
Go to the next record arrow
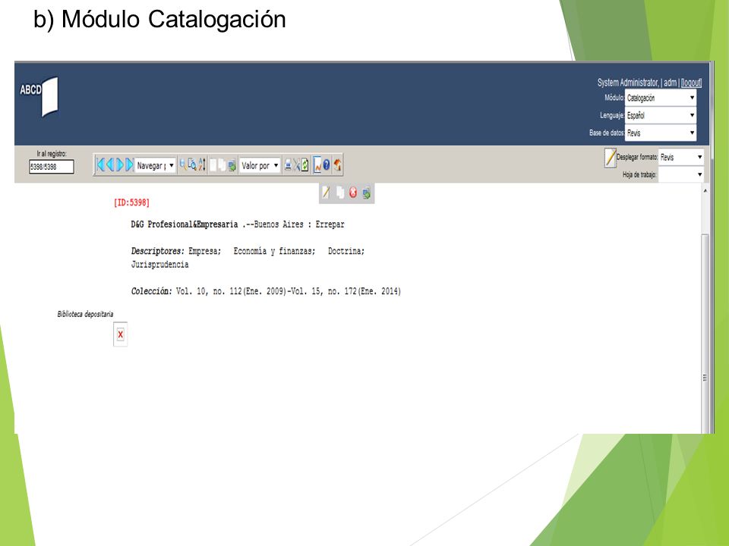coord(120,165)
